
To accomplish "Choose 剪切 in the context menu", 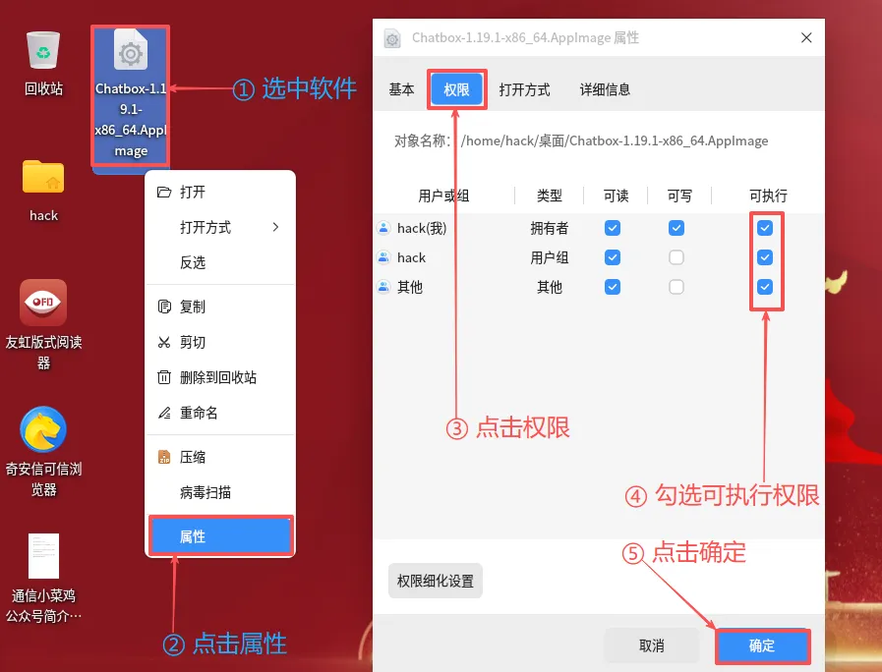I will point(220,342).
